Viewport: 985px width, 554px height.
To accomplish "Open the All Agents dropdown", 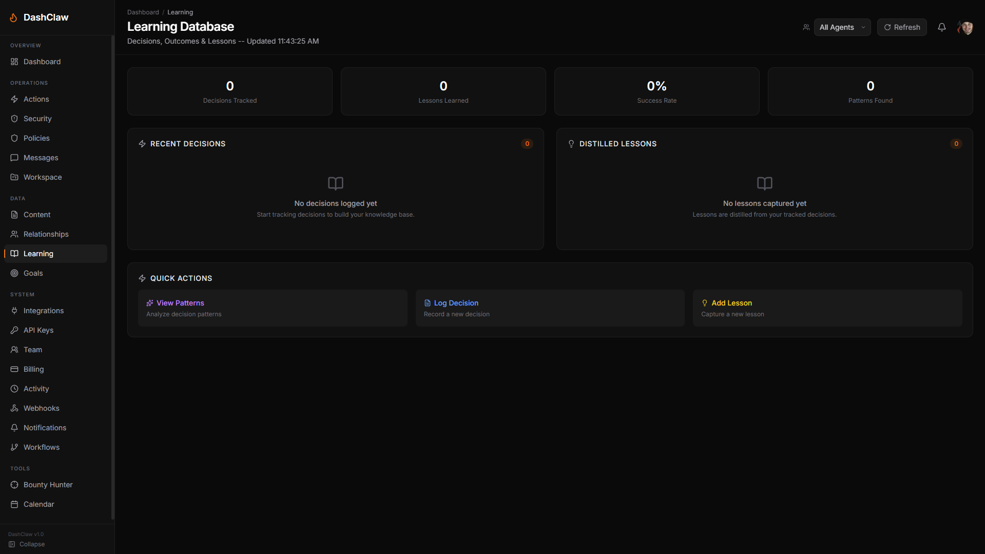I will pyautogui.click(x=842, y=27).
